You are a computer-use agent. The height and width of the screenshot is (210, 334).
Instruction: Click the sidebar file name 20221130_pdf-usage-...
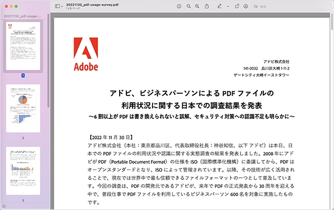point(22,16)
